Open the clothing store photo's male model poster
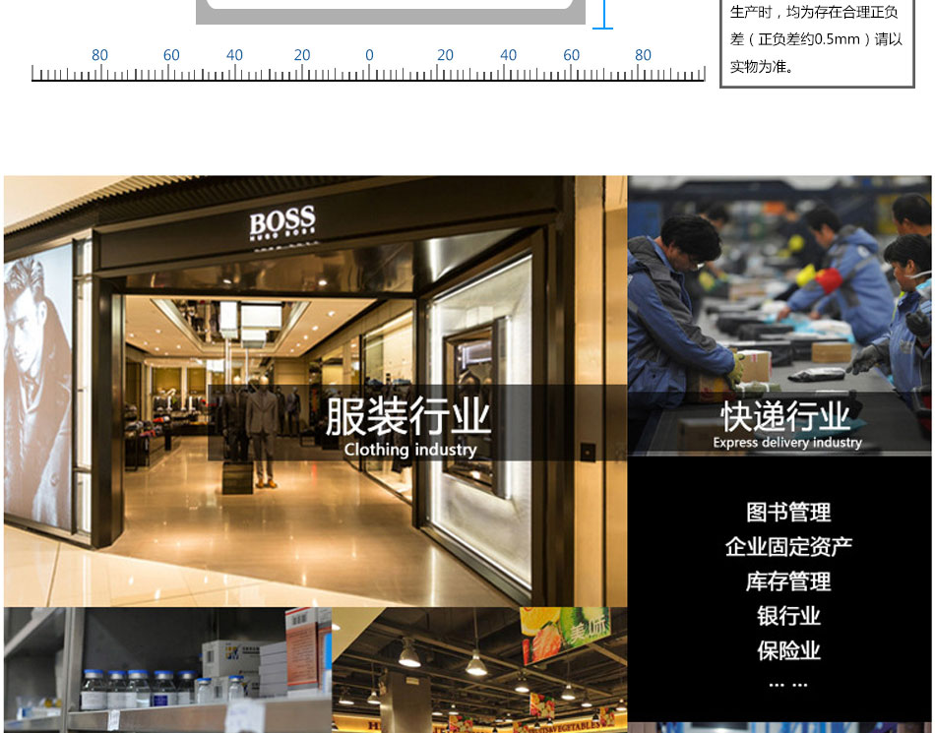Image resolution: width=935 pixels, height=733 pixels. 37,384
